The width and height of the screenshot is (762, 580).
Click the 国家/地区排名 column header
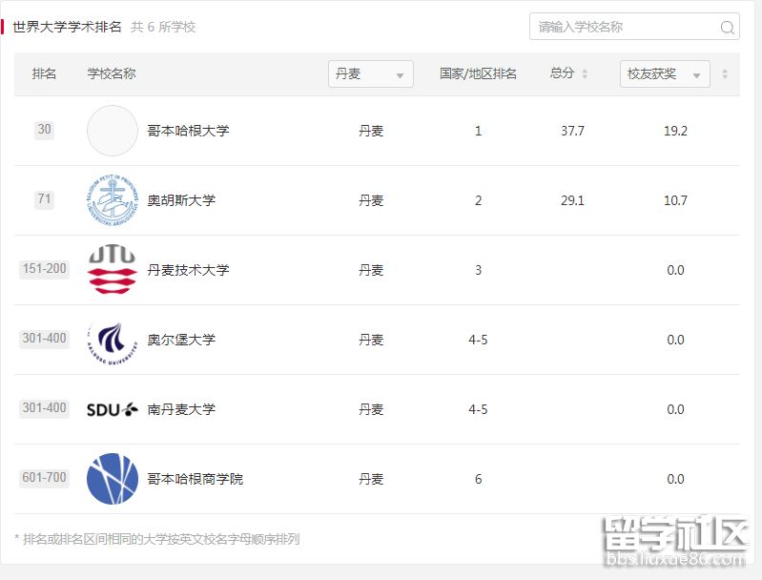pyautogui.click(x=478, y=73)
